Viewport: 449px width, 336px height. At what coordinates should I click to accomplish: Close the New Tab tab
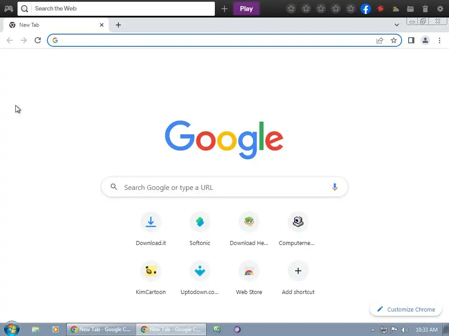coord(102,25)
